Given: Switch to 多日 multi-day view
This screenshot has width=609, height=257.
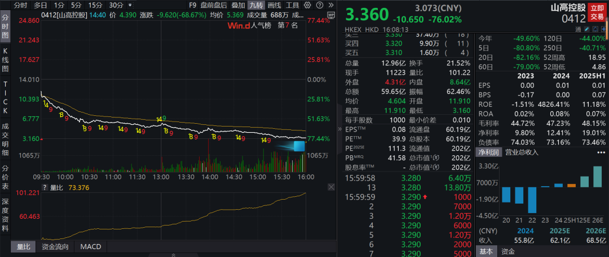Looking at the screenshot, I should (41, 6).
